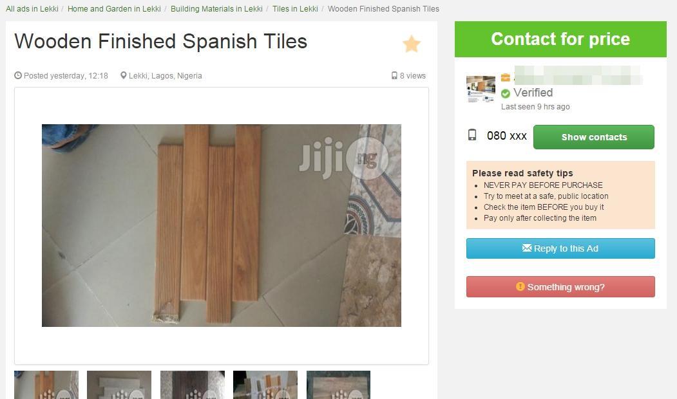Click the views counter phone icon
This screenshot has height=399, width=677.
[394, 75]
